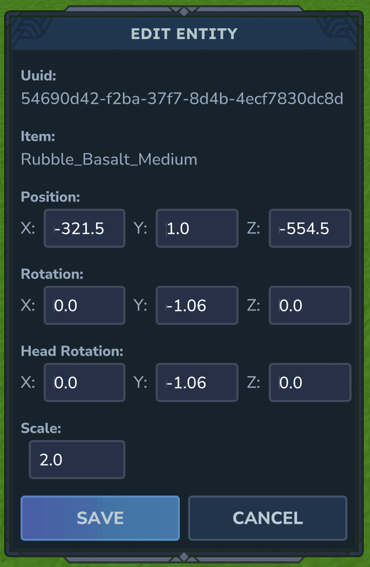Save the entity changes
Viewport: 370px width, 567px height.
100,518
